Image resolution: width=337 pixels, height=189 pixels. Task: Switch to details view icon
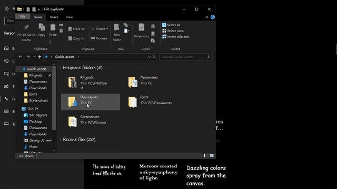point(204,155)
